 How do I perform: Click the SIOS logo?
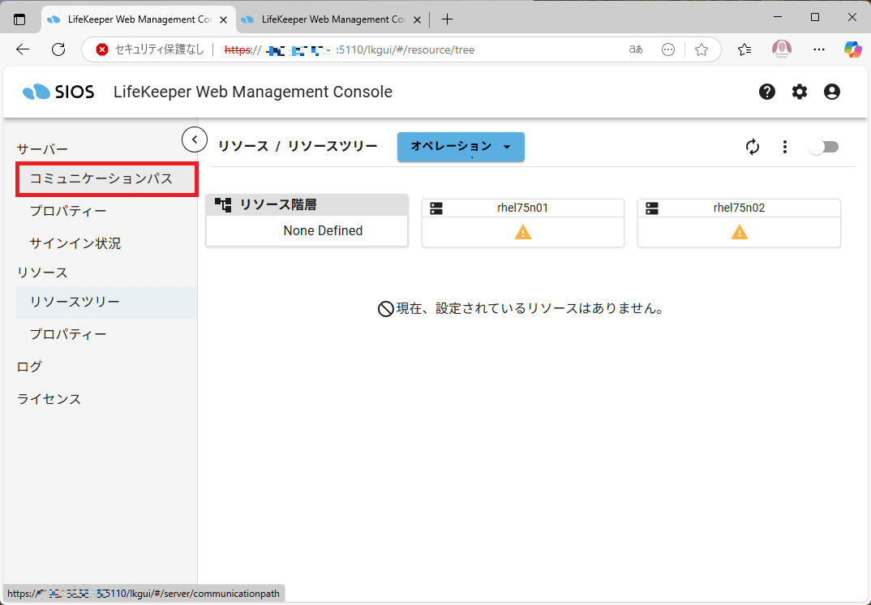coord(58,92)
